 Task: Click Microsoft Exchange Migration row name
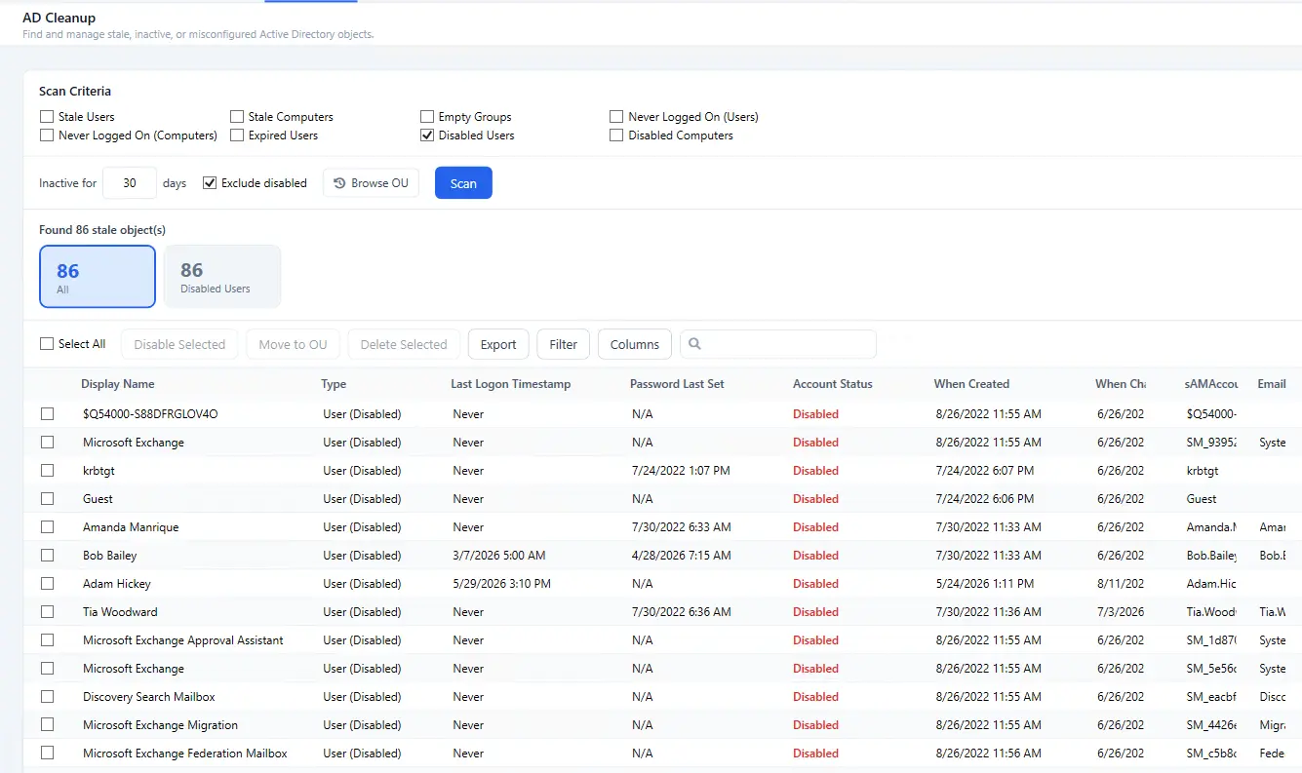[160, 725]
